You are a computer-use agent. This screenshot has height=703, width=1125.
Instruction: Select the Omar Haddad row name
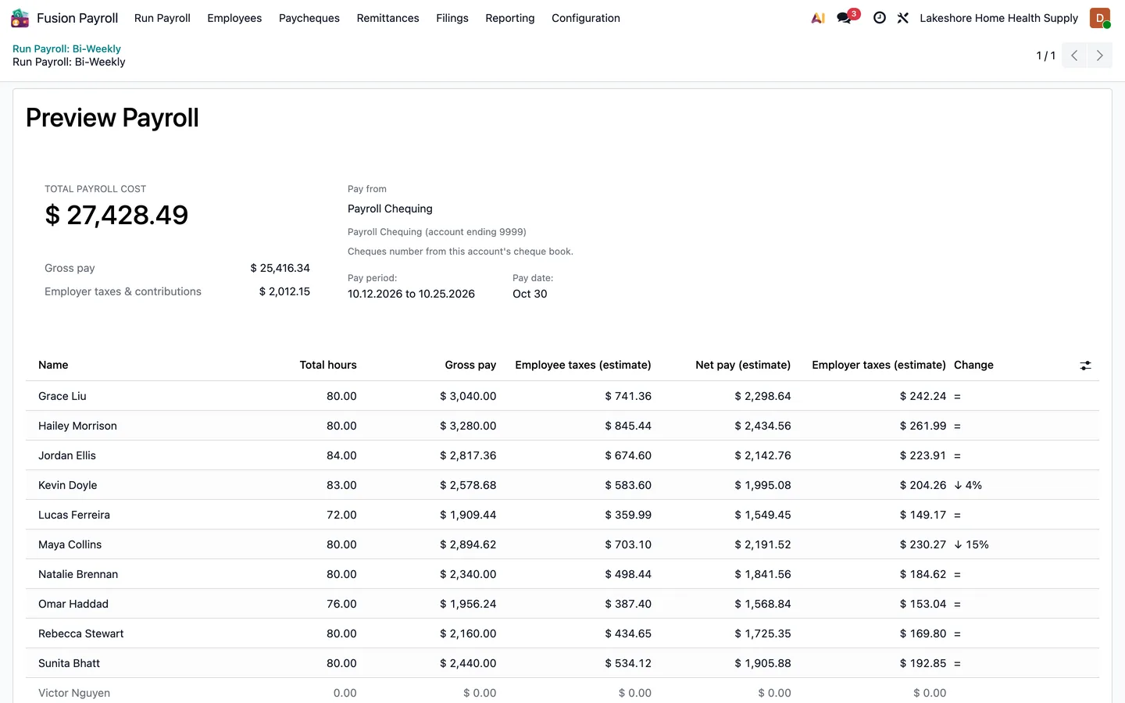73,604
